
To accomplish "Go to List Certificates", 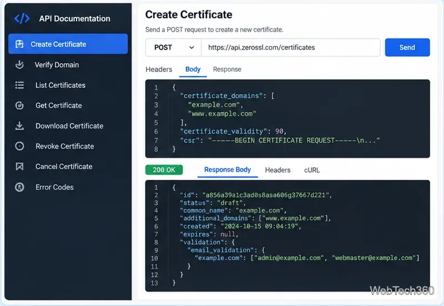I will (x=60, y=85).
